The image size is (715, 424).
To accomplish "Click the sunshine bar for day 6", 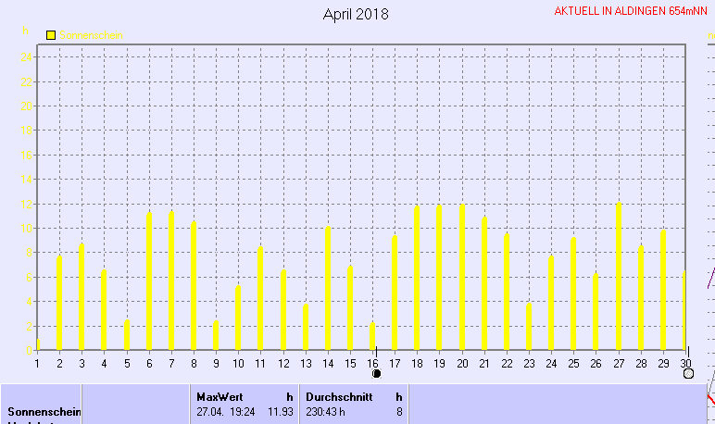I will coord(149,281).
